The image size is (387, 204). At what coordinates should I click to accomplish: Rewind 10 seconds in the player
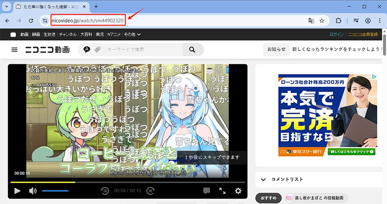104,191
